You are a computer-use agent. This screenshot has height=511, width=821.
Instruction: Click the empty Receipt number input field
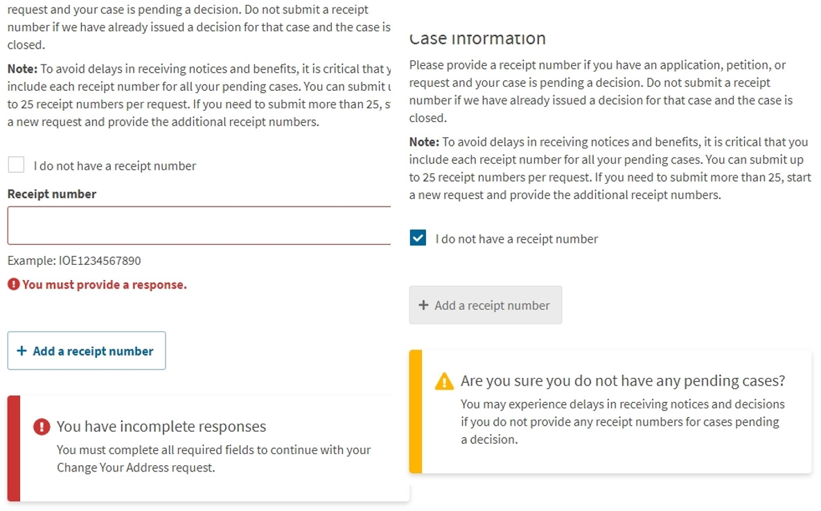click(199, 225)
